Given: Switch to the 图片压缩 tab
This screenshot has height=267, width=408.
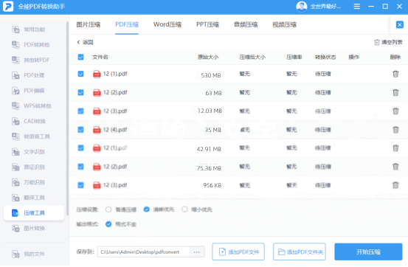Looking at the screenshot, I should [89, 25].
